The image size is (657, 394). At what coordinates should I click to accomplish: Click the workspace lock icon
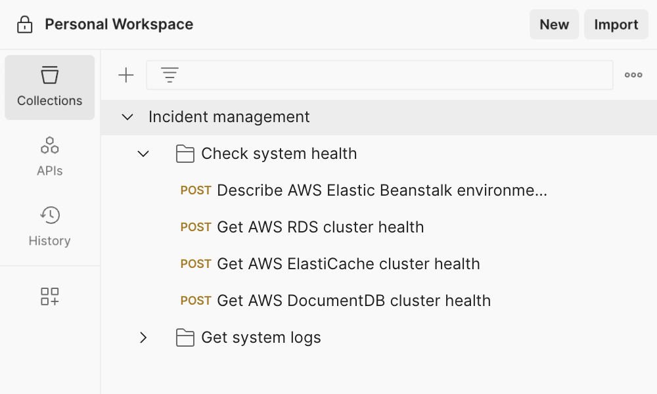pos(24,25)
